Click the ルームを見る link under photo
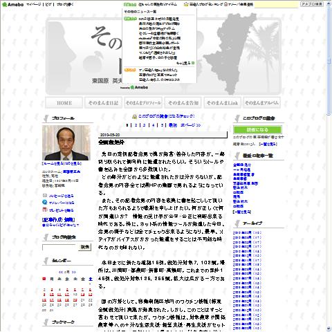332x332 pixels. 53,163
